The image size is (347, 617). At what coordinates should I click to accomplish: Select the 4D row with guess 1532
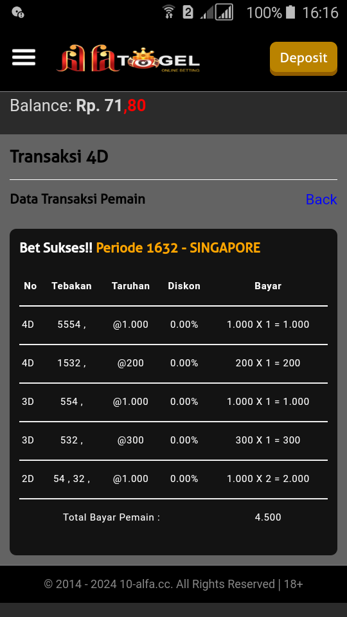pyautogui.click(x=173, y=363)
